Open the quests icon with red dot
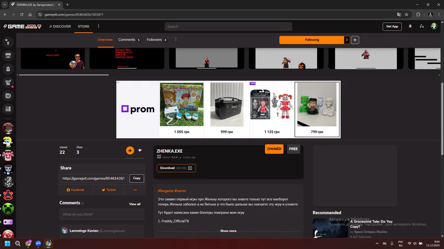The height and width of the screenshot is (249, 444). pyautogui.click(x=8, y=83)
